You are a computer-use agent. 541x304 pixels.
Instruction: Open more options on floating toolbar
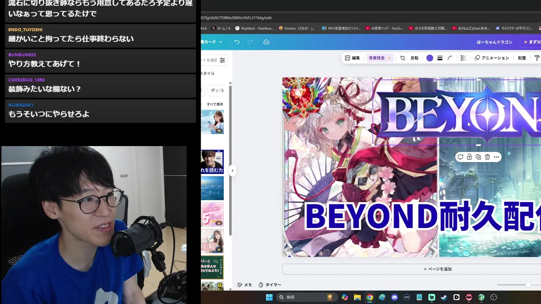tap(496, 157)
